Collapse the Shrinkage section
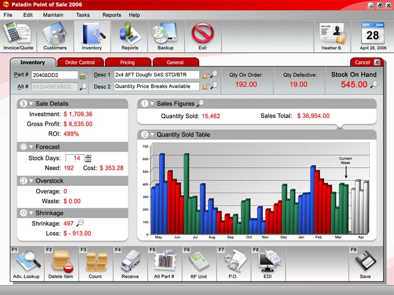This screenshot has width=394, height=295. click(31, 213)
